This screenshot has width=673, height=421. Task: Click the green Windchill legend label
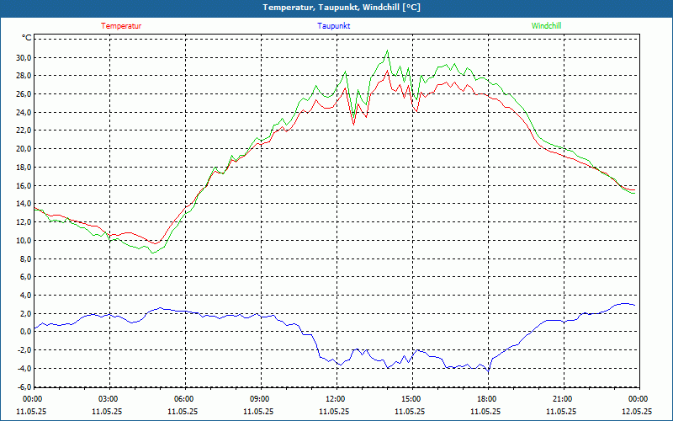546,26
